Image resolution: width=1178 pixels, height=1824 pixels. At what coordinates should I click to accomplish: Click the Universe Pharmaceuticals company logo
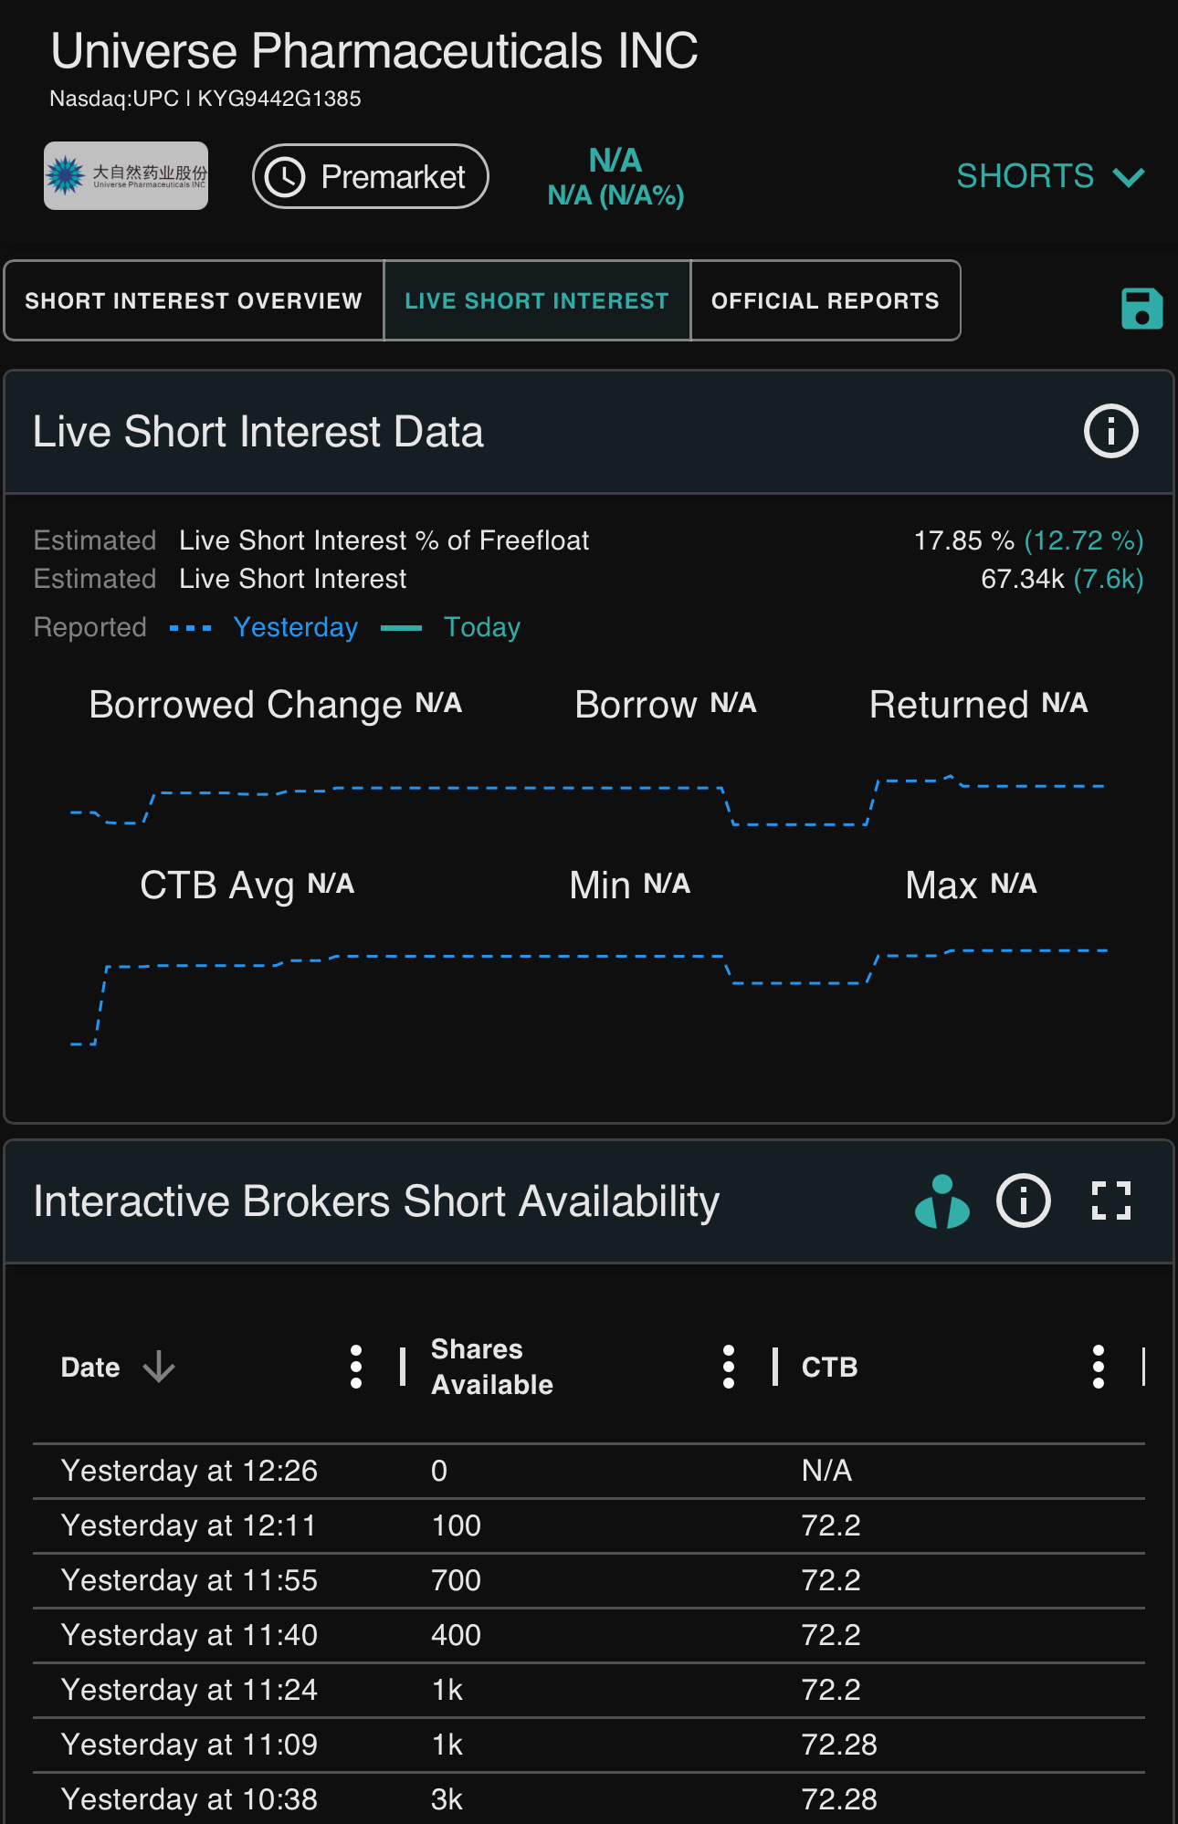click(126, 175)
